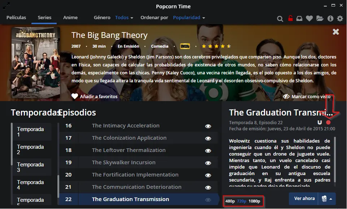Select Temporada 1

(x=32, y=132)
